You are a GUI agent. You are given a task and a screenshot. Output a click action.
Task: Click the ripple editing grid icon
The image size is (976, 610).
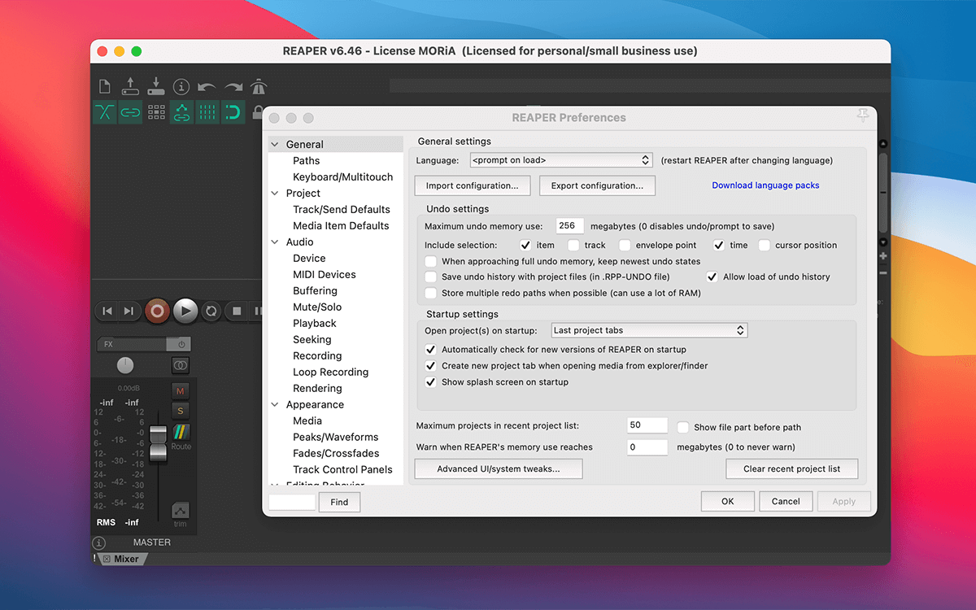tap(156, 112)
